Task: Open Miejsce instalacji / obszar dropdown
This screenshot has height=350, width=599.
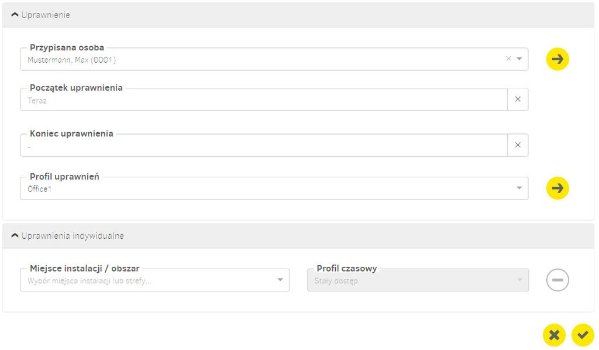Action: point(154,280)
